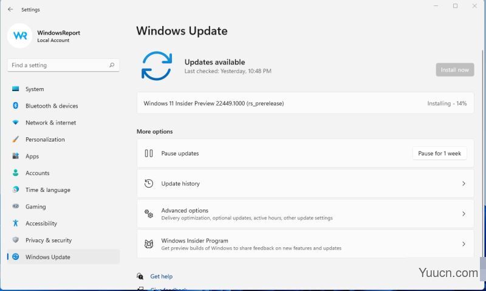This screenshot has height=291, width=486.
Task: Select Gaming in the sidebar
Action: (x=63, y=206)
